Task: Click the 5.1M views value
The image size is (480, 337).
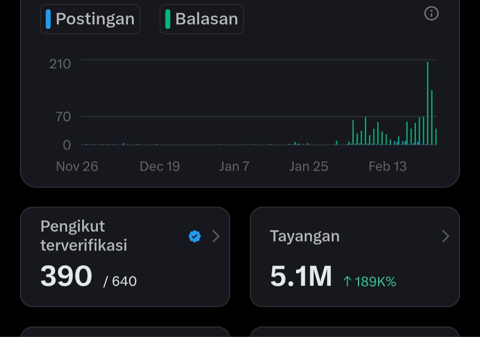Action: (x=301, y=276)
